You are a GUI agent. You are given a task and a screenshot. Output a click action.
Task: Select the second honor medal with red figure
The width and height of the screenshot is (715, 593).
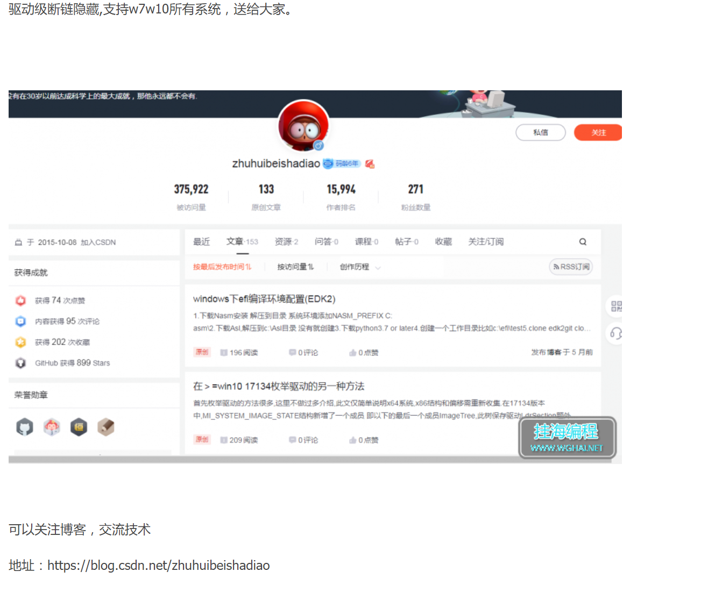click(x=52, y=427)
